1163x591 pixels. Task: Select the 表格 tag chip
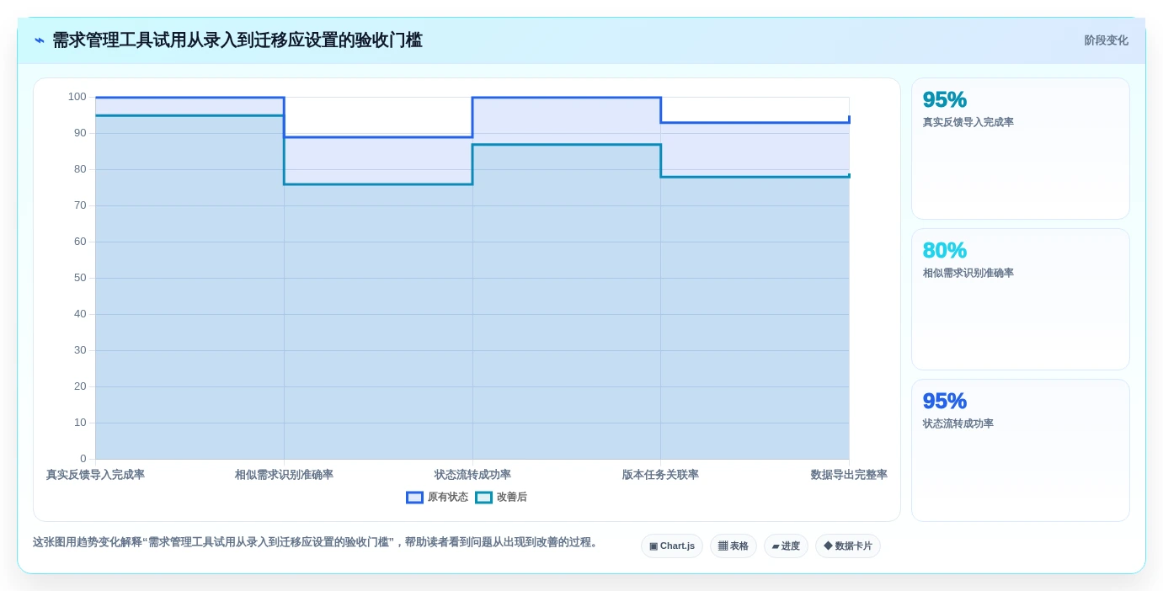click(733, 546)
